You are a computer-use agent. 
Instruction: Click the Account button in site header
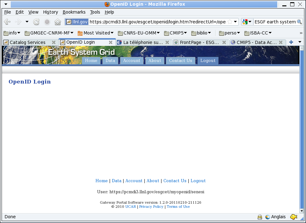(132, 61)
